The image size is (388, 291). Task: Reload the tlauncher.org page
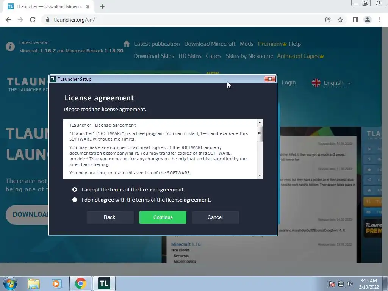coord(33,20)
